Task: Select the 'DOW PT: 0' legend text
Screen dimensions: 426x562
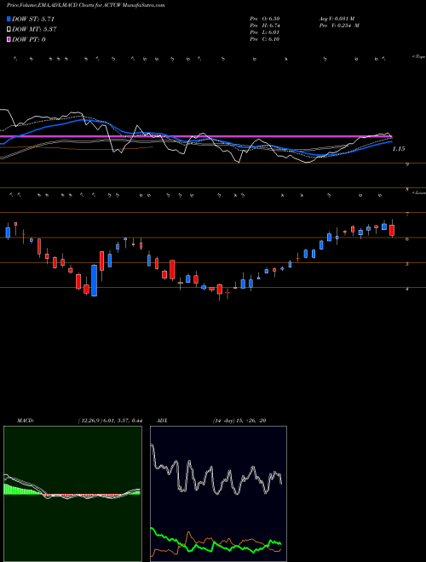Action: [x=29, y=39]
